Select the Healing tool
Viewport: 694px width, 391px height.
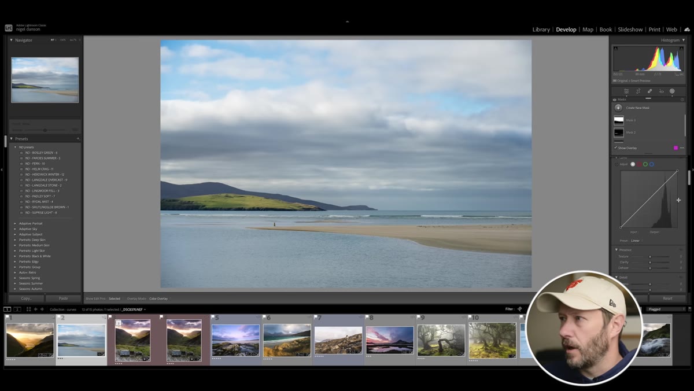649,91
